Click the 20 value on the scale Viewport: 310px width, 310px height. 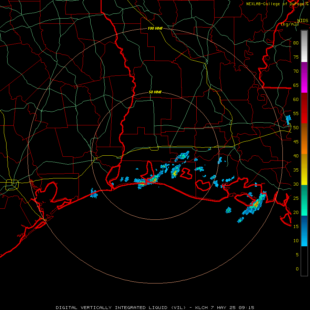tap(296, 212)
